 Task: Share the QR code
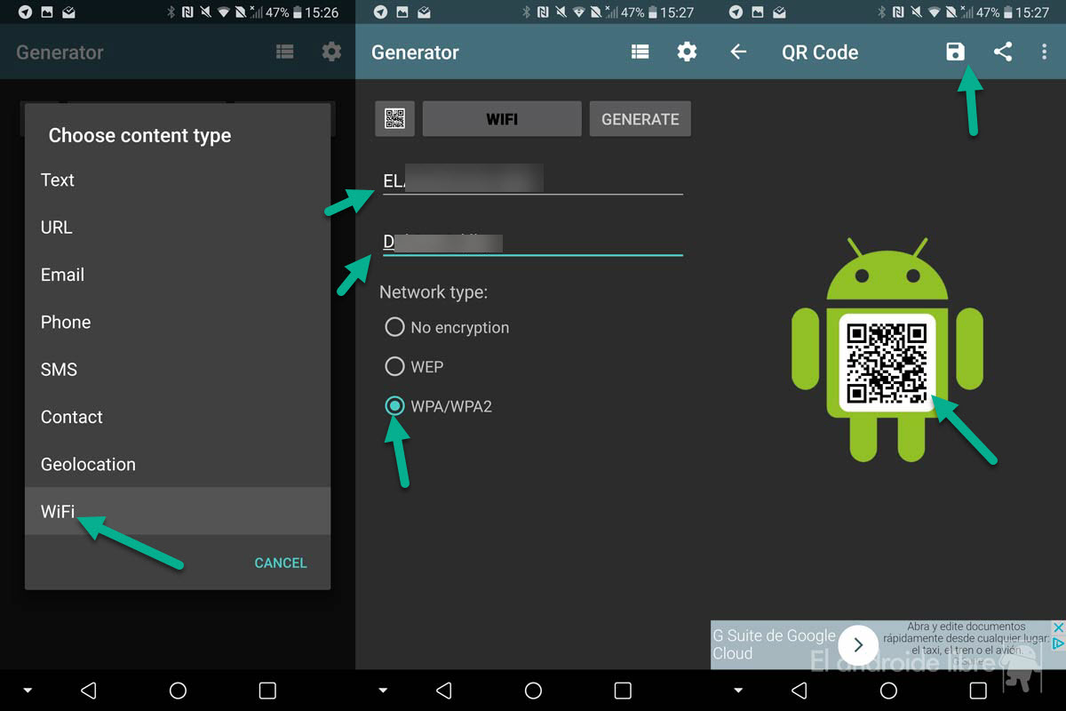pyautogui.click(x=1003, y=52)
